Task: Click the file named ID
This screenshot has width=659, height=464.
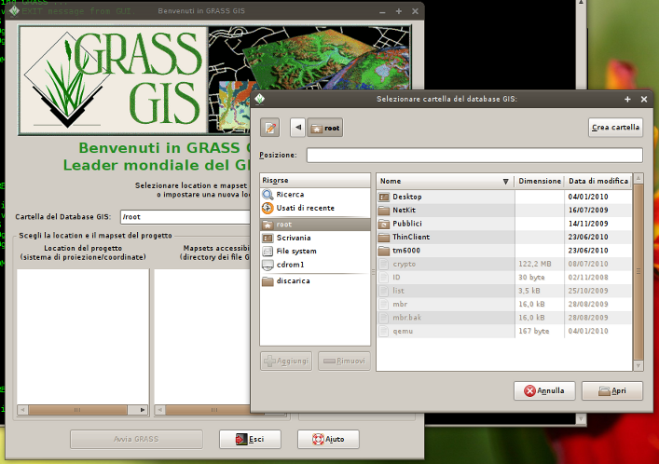Action: click(x=504, y=278)
